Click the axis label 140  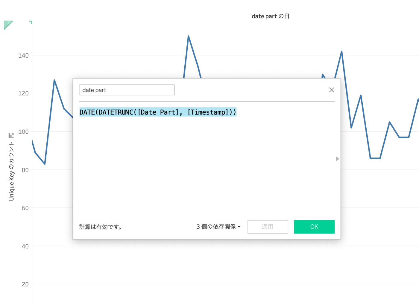23,55
